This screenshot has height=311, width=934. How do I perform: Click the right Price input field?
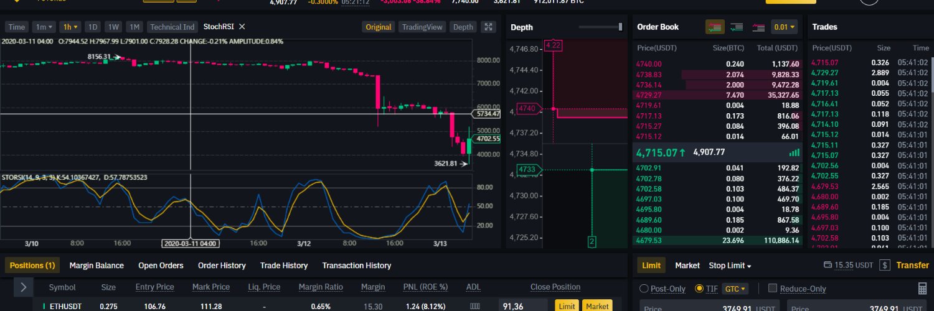(857, 307)
